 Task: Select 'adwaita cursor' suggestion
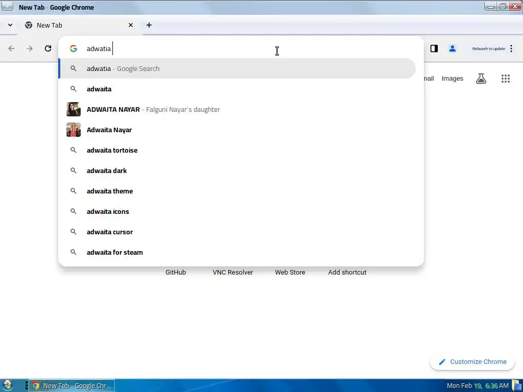pyautogui.click(x=237, y=232)
